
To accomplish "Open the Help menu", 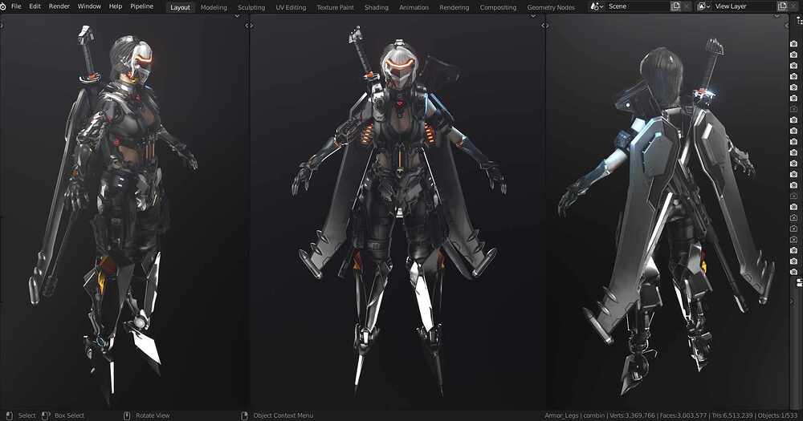I will 116,6.
